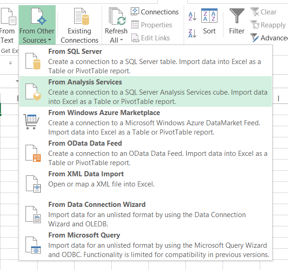The image size is (288, 270).
Task: Click the Connections button
Action: click(154, 12)
